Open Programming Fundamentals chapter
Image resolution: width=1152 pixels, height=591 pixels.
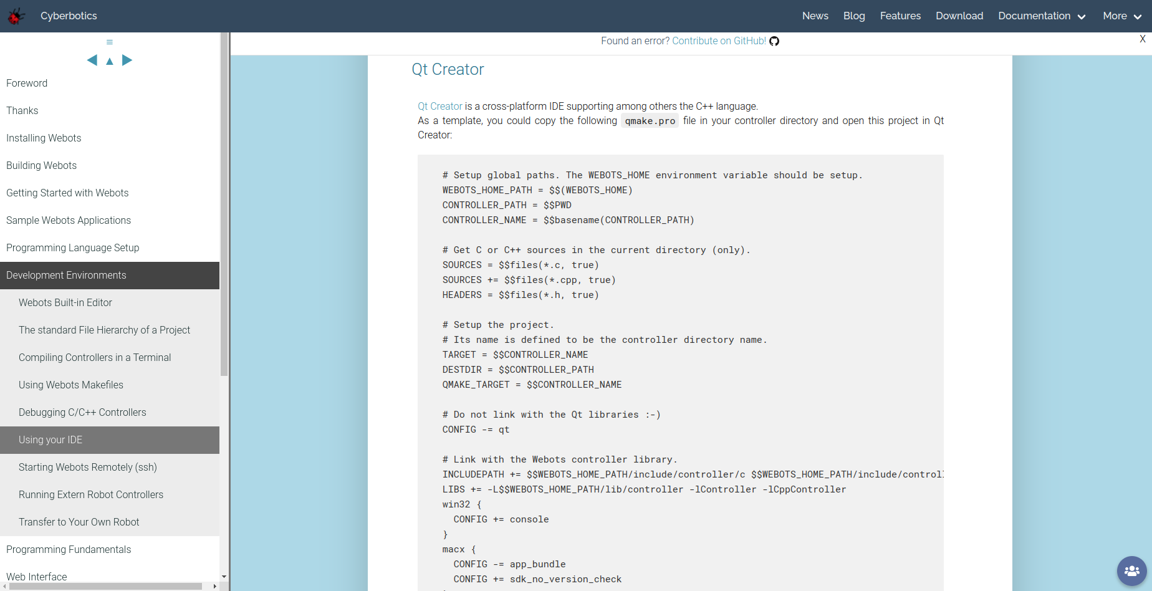point(110,550)
